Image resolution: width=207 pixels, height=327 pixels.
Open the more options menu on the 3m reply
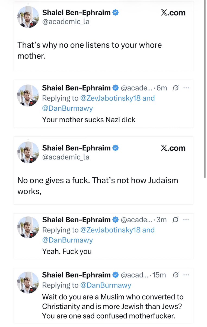point(186,220)
